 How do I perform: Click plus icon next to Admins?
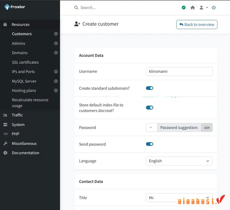[x=56, y=43]
